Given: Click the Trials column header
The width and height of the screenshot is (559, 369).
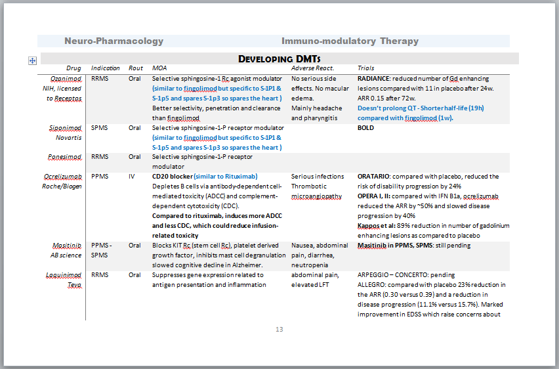Looking at the screenshot, I should tap(367, 68).
